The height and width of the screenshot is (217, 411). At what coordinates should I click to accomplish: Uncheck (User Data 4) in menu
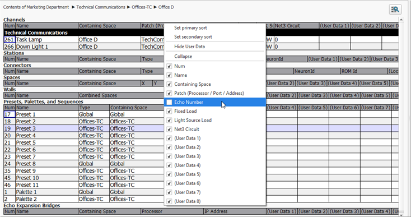[169, 165]
